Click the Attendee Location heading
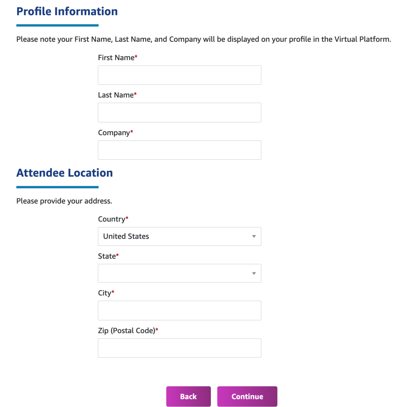 pos(64,173)
